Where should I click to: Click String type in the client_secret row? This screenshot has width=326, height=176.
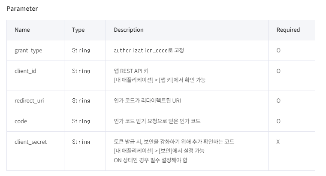click(x=81, y=142)
